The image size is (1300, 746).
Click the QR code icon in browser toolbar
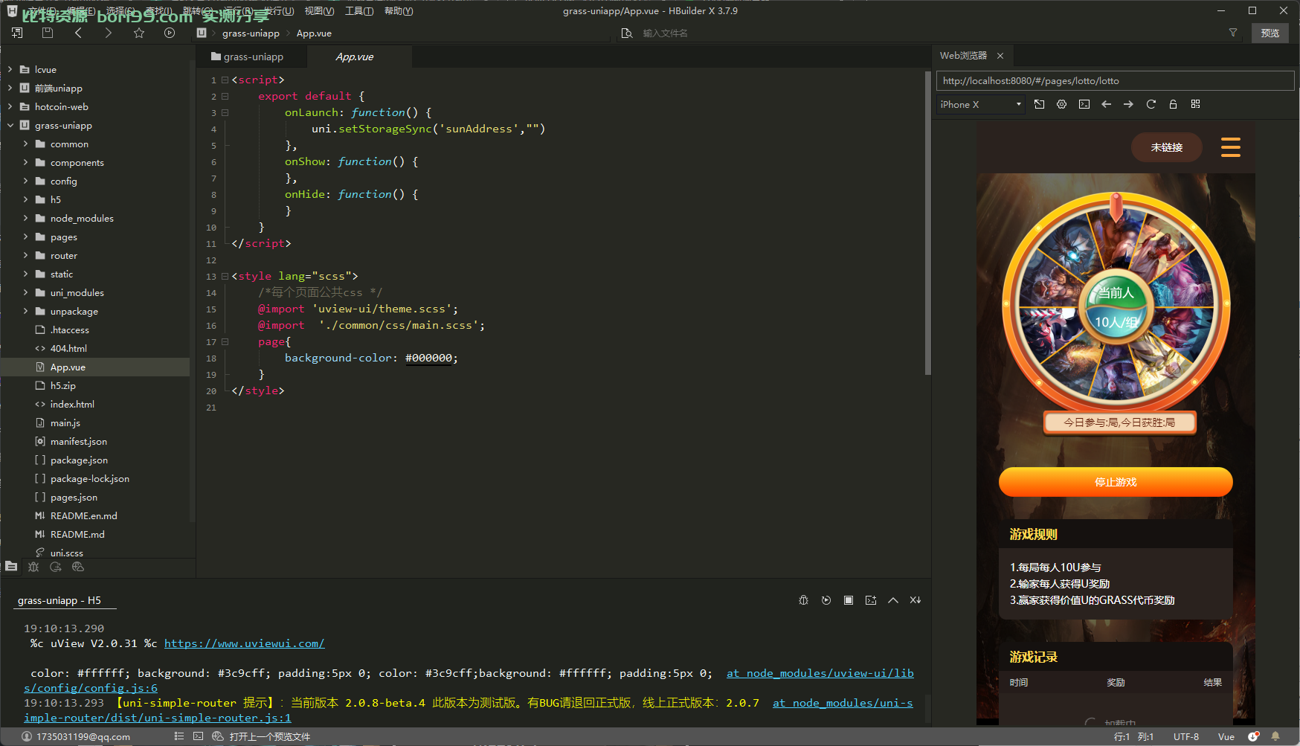point(1196,104)
